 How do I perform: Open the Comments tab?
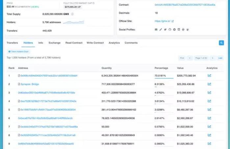click(x=131, y=43)
